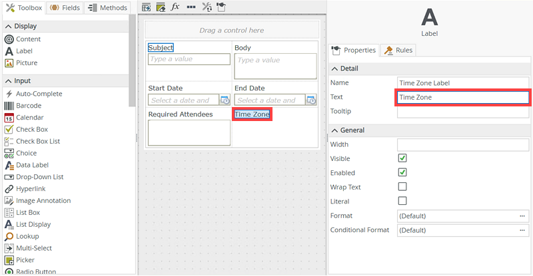The width and height of the screenshot is (533, 276).
Task: Select the End Date label on canvas
Action: [249, 88]
